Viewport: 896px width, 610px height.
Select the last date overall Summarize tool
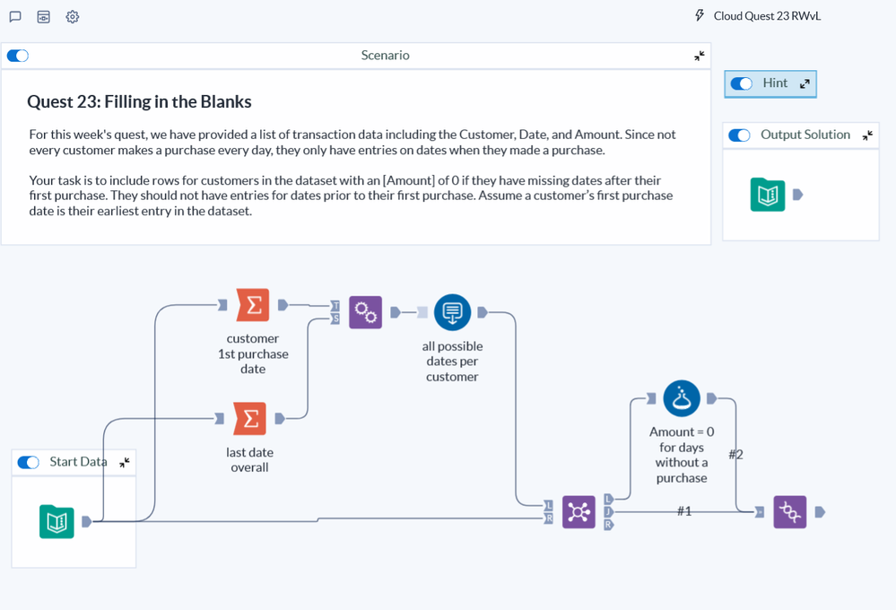click(249, 418)
